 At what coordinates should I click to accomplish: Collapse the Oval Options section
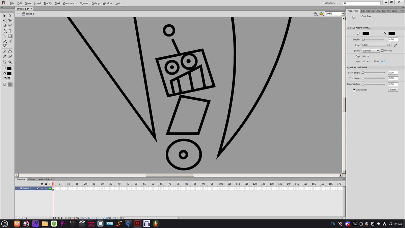[x=348, y=68]
